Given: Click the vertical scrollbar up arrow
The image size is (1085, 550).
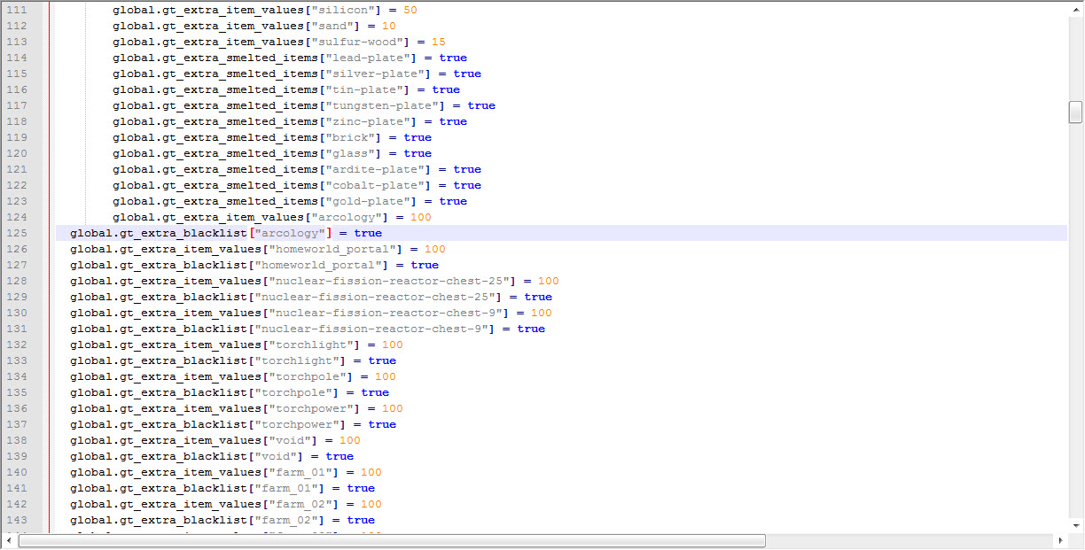Looking at the screenshot, I should pos(1075,9).
